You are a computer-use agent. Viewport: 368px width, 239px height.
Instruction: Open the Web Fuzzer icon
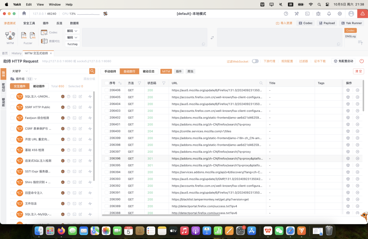click(x=24, y=36)
